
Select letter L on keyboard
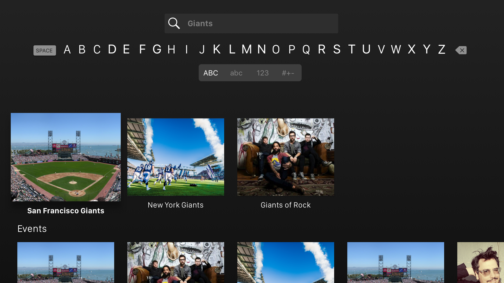pyautogui.click(x=232, y=49)
